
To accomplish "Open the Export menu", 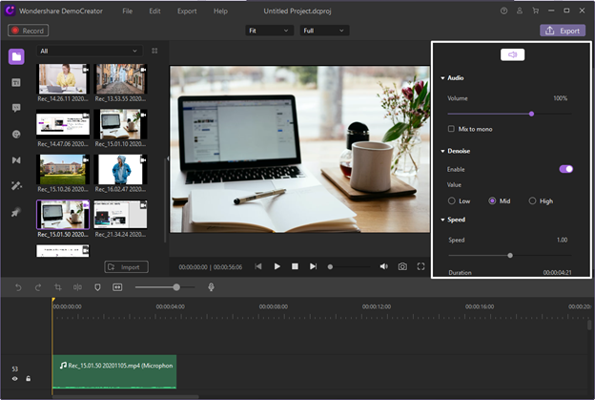I will click(x=187, y=11).
